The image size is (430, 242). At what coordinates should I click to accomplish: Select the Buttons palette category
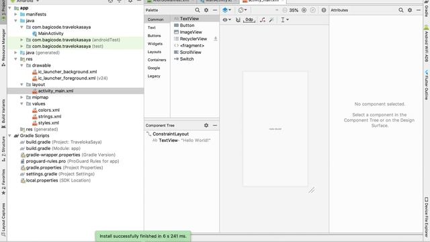[154, 36]
